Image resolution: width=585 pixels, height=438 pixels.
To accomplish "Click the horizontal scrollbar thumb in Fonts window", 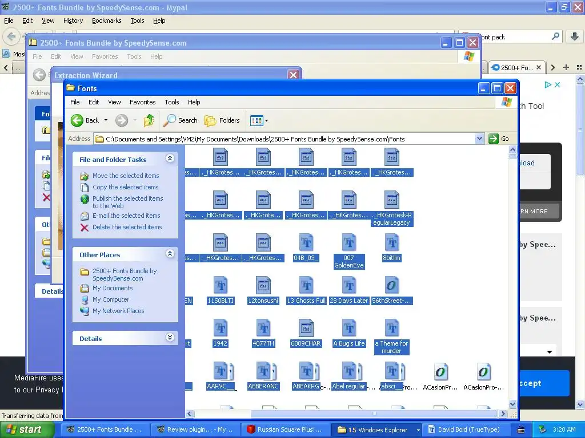I will pyautogui.click(x=374, y=414).
